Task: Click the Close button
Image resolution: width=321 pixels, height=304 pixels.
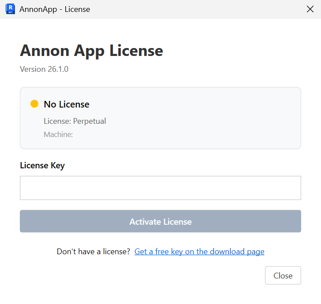Action: (x=283, y=275)
